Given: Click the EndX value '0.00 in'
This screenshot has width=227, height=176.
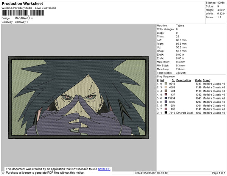Looking at the screenshot, I should [x=180, y=55].
